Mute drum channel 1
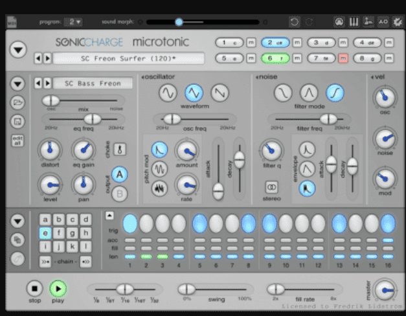Viewport: 406px width, 316px height. point(251,43)
